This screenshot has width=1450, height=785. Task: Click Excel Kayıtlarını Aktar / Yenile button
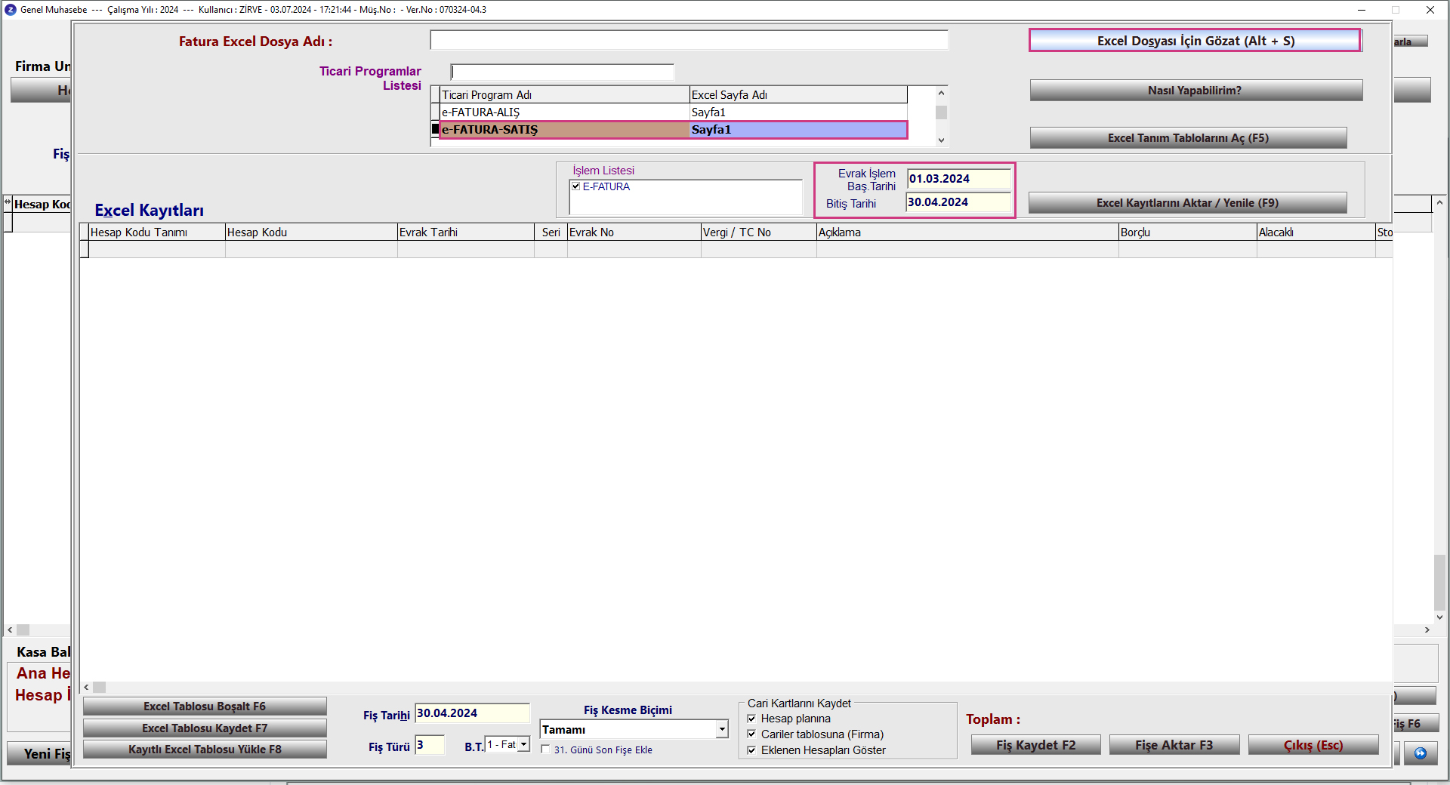click(1187, 203)
